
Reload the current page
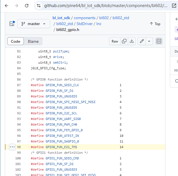(27, 6)
